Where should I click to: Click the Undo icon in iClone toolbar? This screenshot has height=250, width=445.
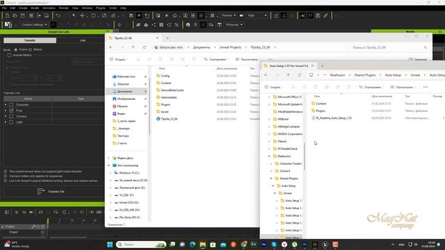click(58, 15)
